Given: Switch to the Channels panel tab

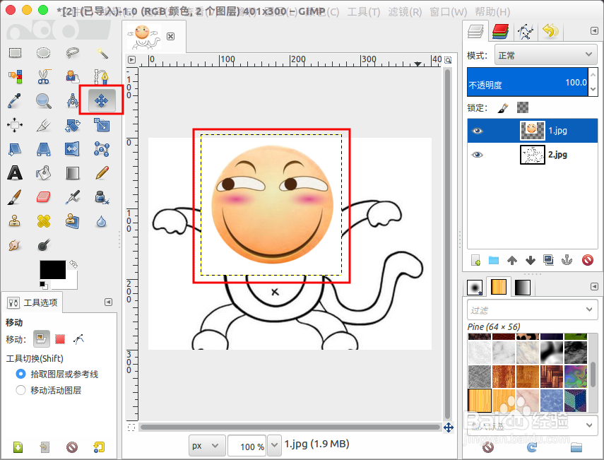Looking at the screenshot, I should 499,31.
